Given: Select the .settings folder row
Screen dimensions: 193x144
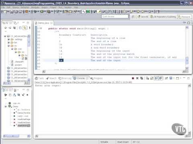Looking at the screenshot, I should pyautogui.click(x=16, y=39).
